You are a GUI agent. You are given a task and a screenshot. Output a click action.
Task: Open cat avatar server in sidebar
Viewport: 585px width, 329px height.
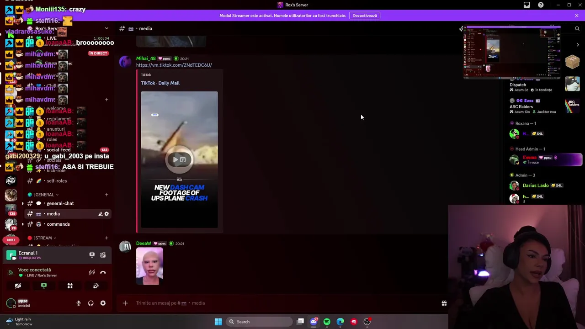pos(11,195)
